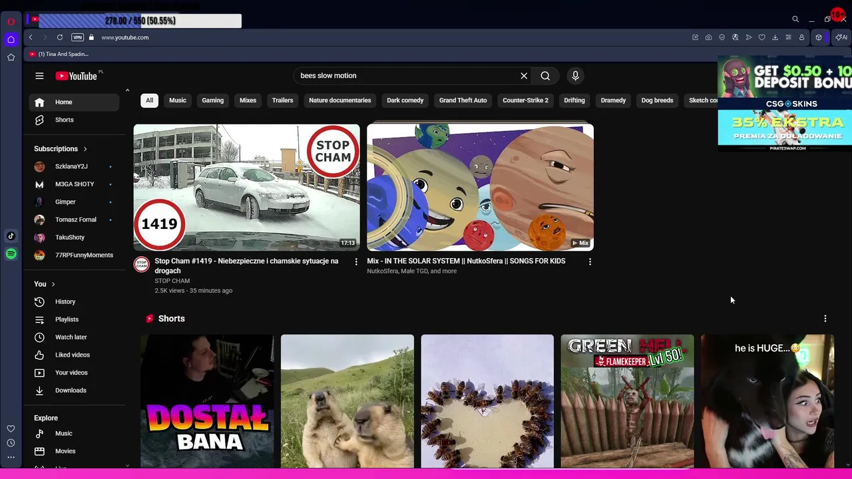Select Grand Theft Auto chip
Screen dimensions: 852x479
pos(463,100)
